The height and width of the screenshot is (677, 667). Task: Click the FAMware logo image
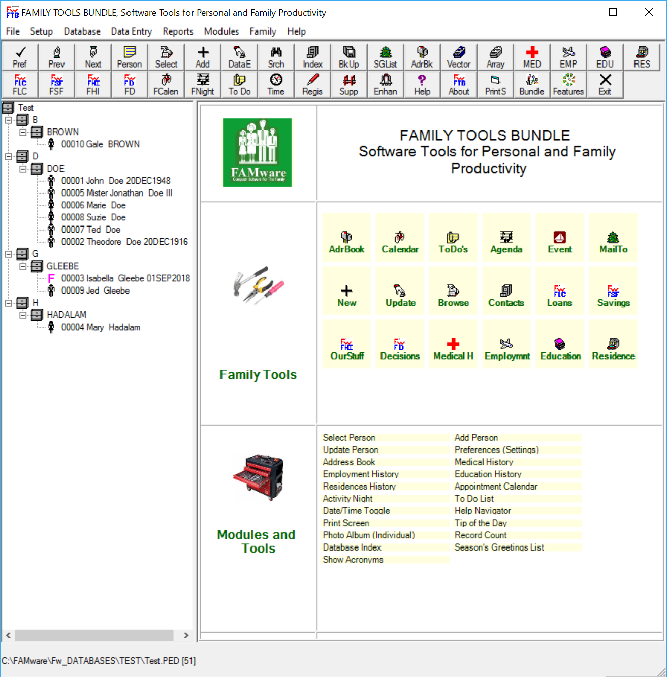pyautogui.click(x=258, y=152)
